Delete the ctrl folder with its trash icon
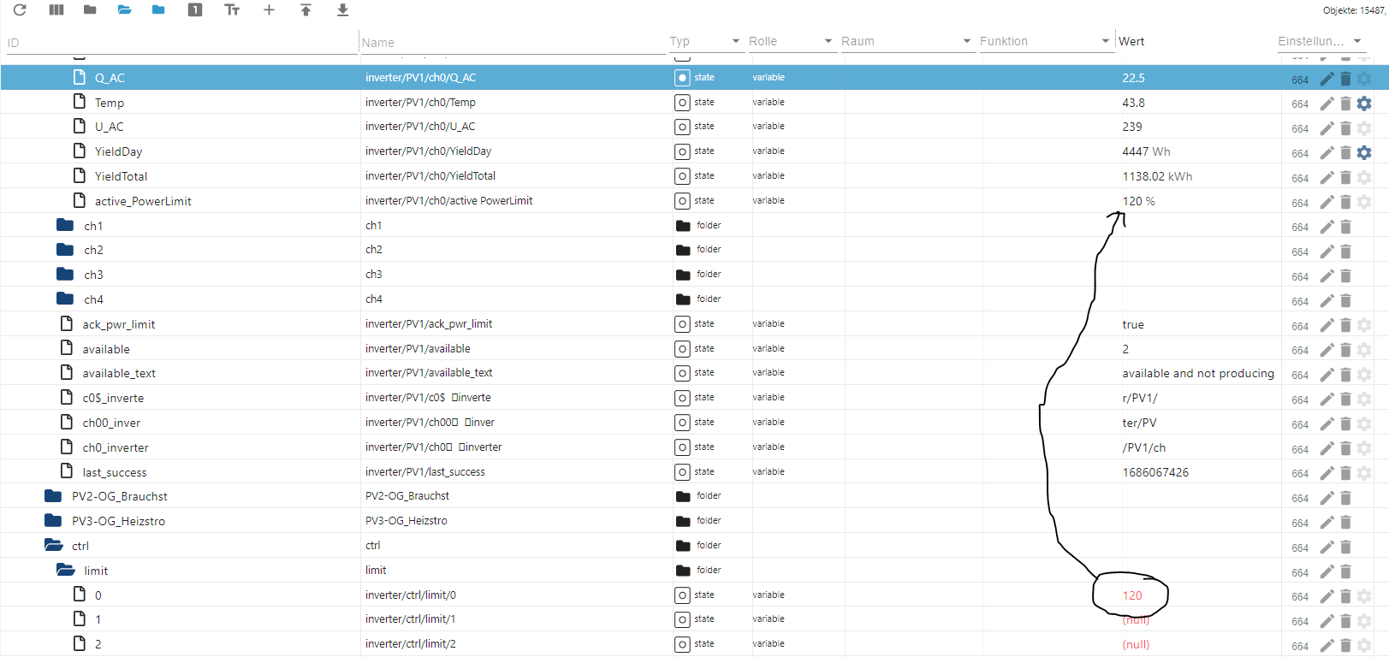This screenshot has height=657, width=1389. point(1345,547)
